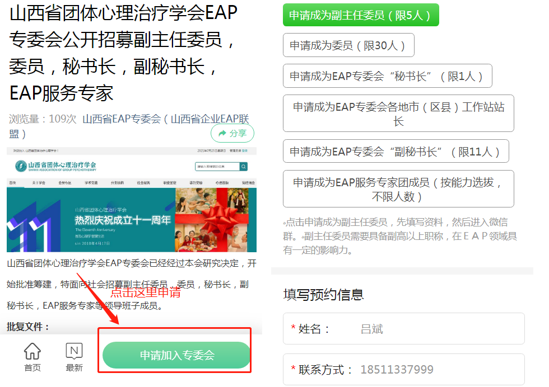The height and width of the screenshot is (387, 549).
Task: Click 首页 tab in the embedded site navigation
Action: click(x=12, y=183)
